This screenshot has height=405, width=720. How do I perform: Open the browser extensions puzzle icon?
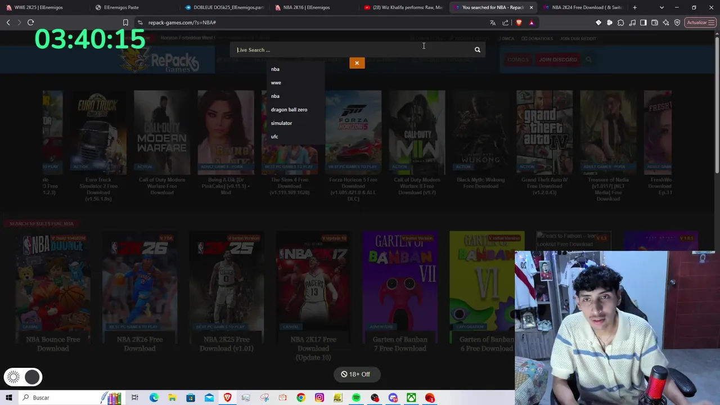tap(621, 22)
